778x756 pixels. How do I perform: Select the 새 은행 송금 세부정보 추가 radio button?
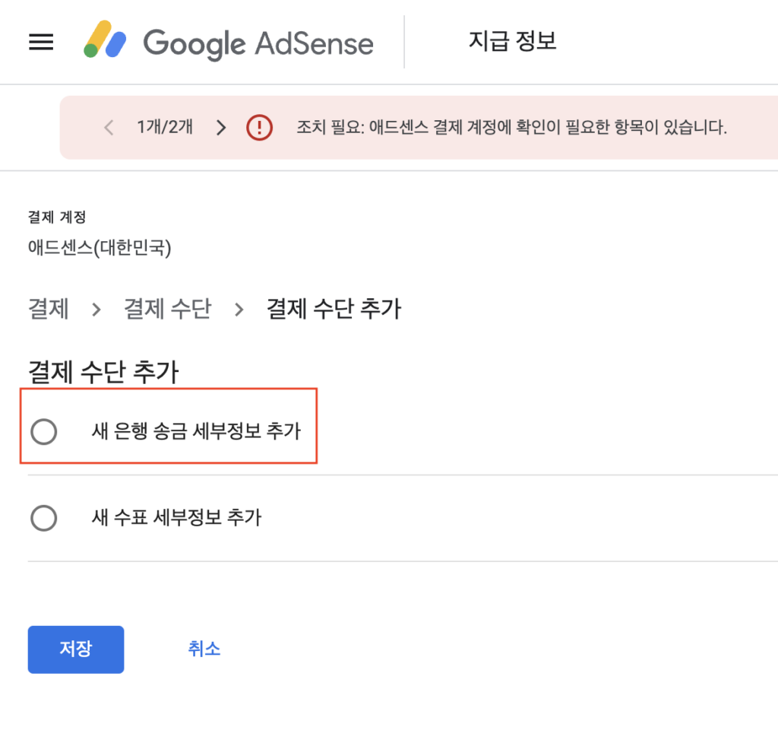(43, 432)
